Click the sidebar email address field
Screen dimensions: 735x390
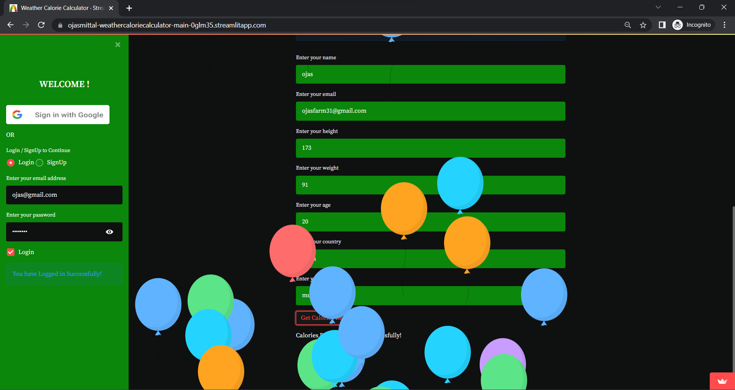(64, 195)
